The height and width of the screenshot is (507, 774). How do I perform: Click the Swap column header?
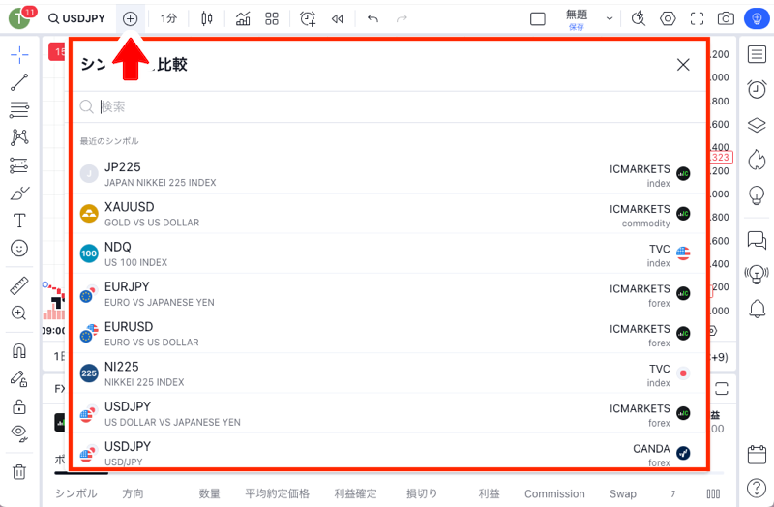pyautogui.click(x=623, y=493)
